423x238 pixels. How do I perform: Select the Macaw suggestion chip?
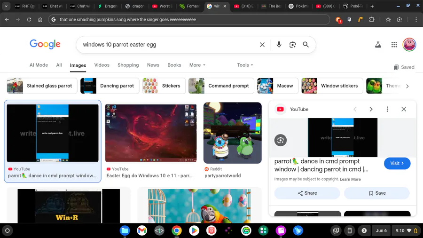pyautogui.click(x=278, y=86)
